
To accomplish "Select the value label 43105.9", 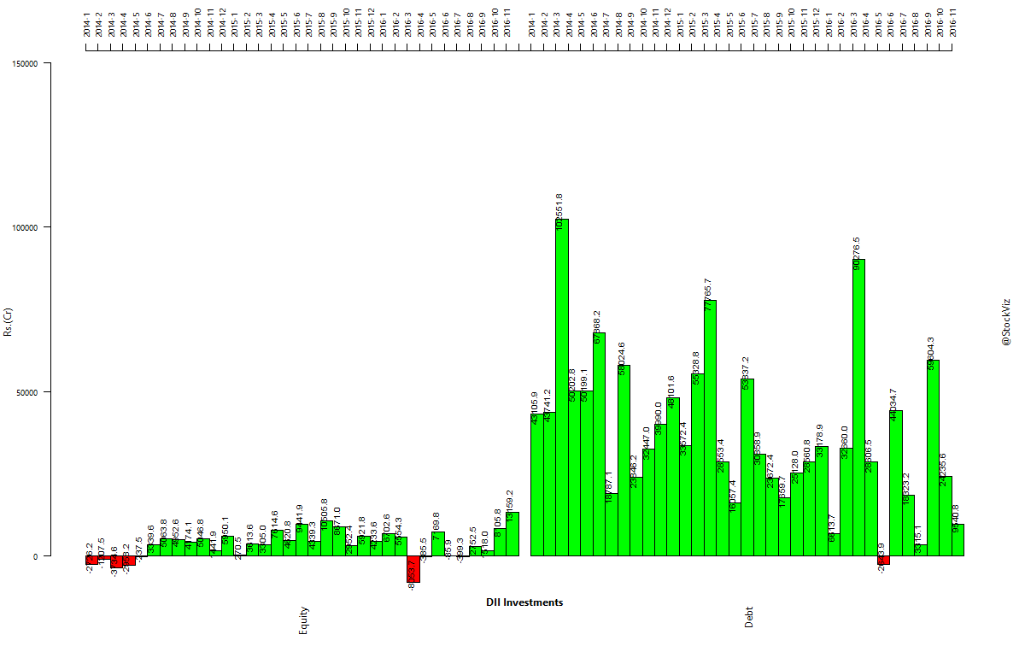I will pyautogui.click(x=535, y=409).
